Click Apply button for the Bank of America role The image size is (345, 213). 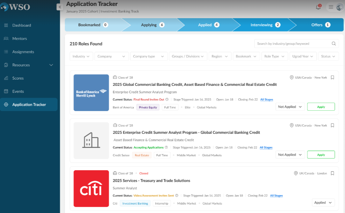click(x=321, y=107)
